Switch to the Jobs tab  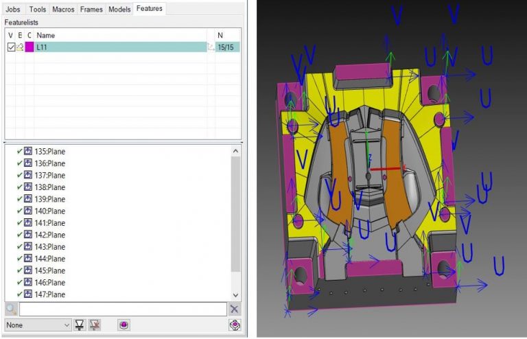click(13, 9)
